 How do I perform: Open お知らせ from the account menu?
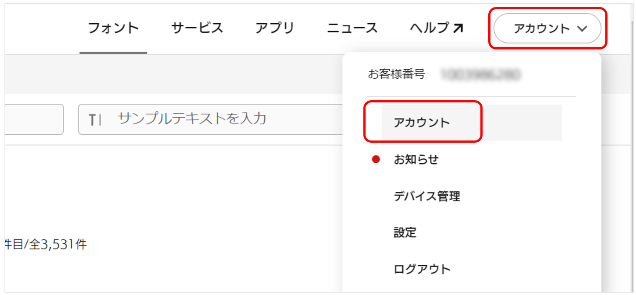pyautogui.click(x=416, y=160)
